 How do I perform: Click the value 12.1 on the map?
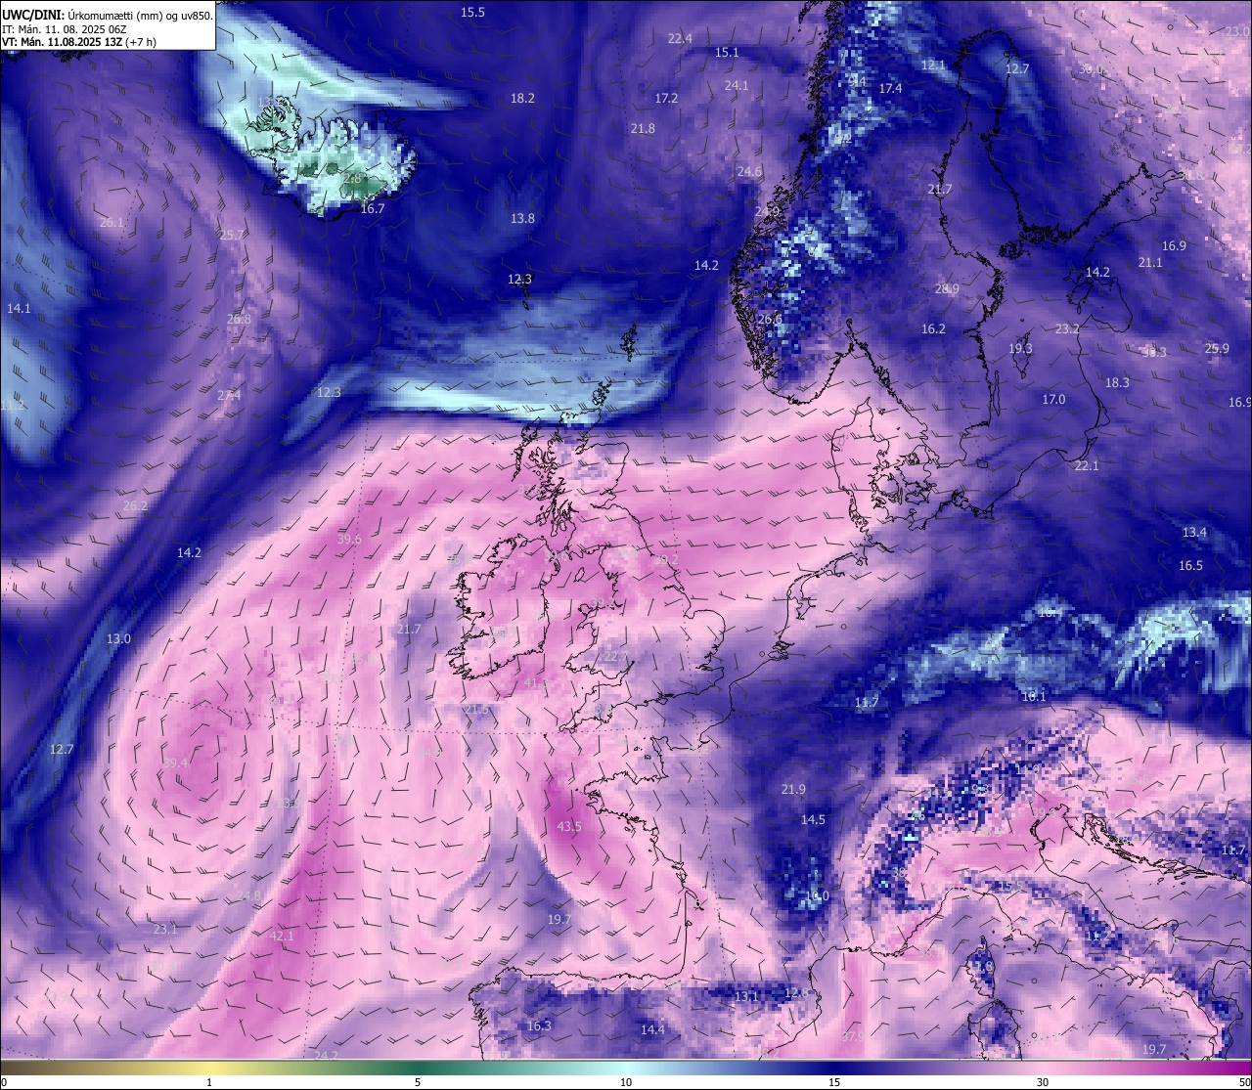(933, 65)
